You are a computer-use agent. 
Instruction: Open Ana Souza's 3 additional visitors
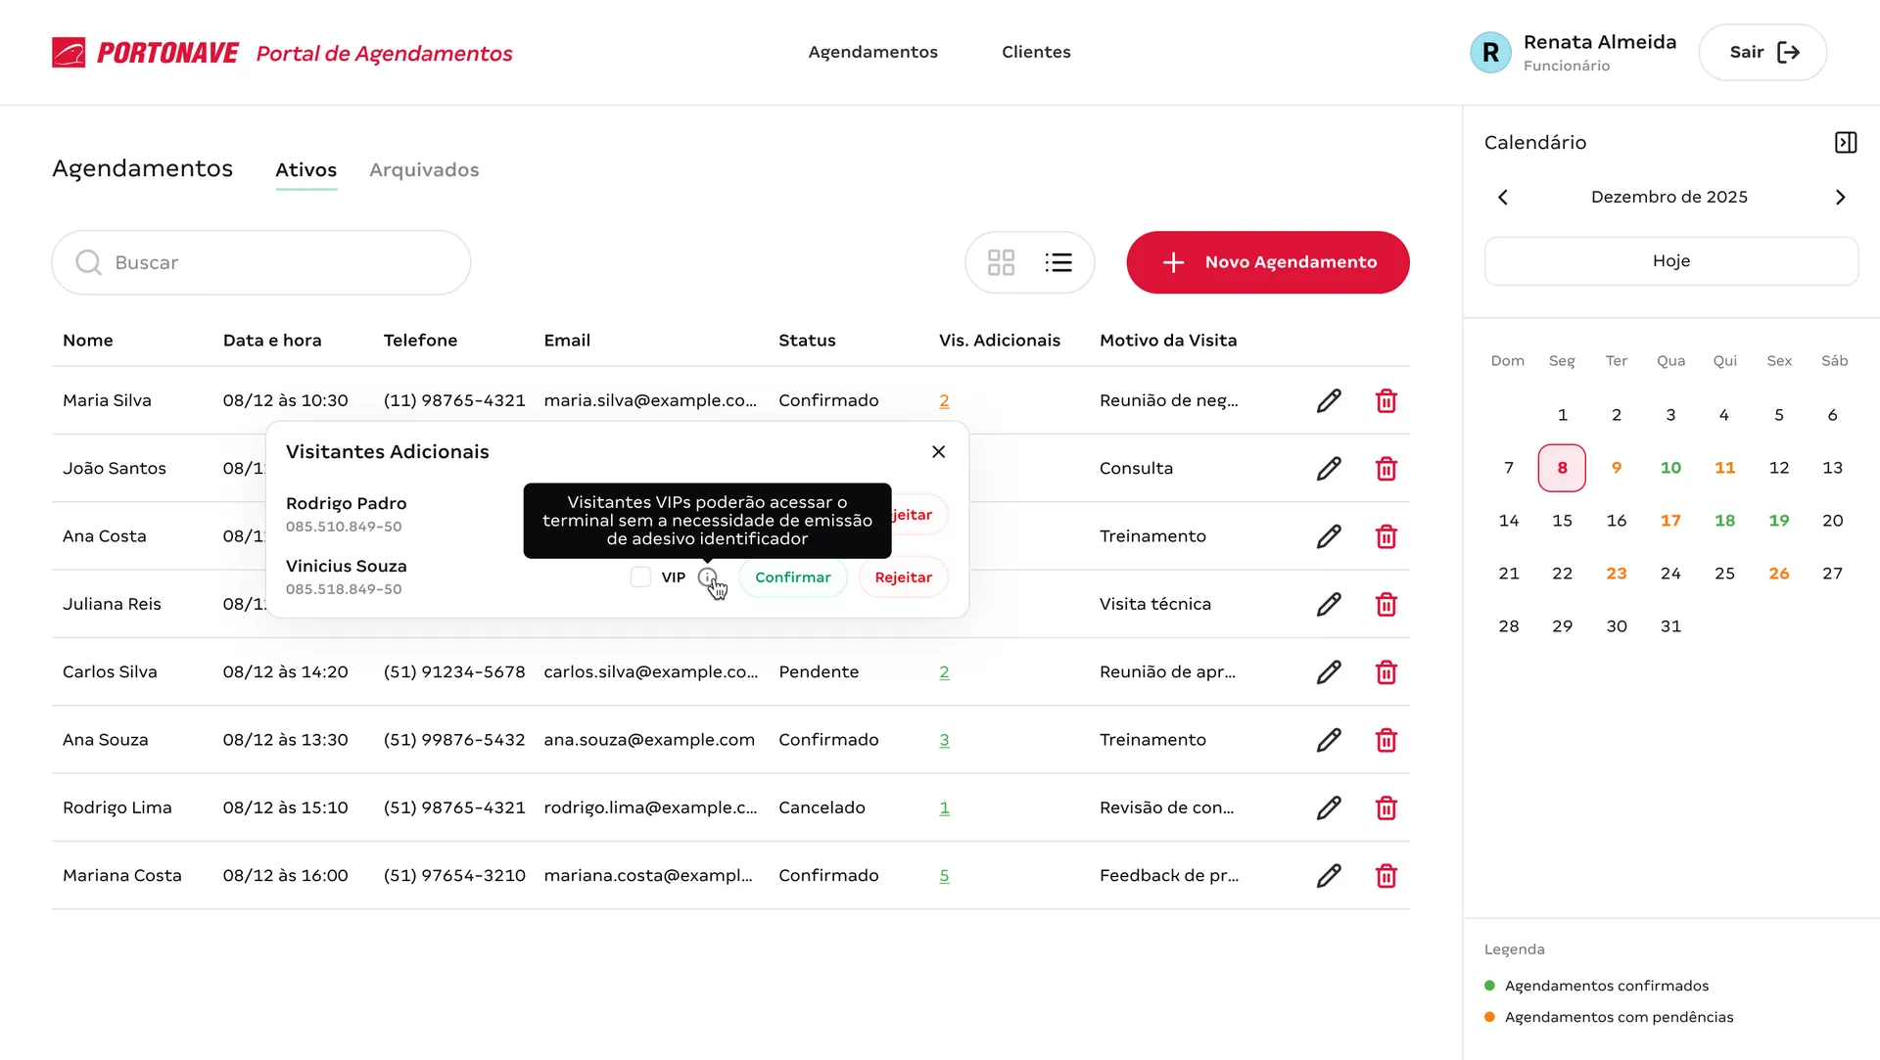point(944,740)
